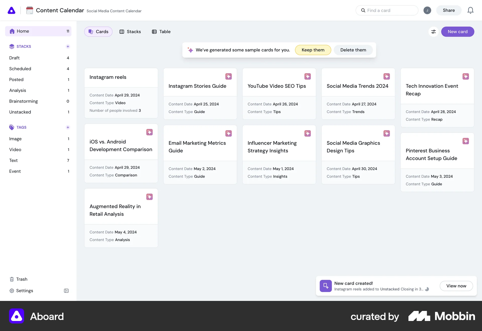The image size is (482, 331).
Task: Open the YouTube Video SEO Tips card
Action: 277,86
